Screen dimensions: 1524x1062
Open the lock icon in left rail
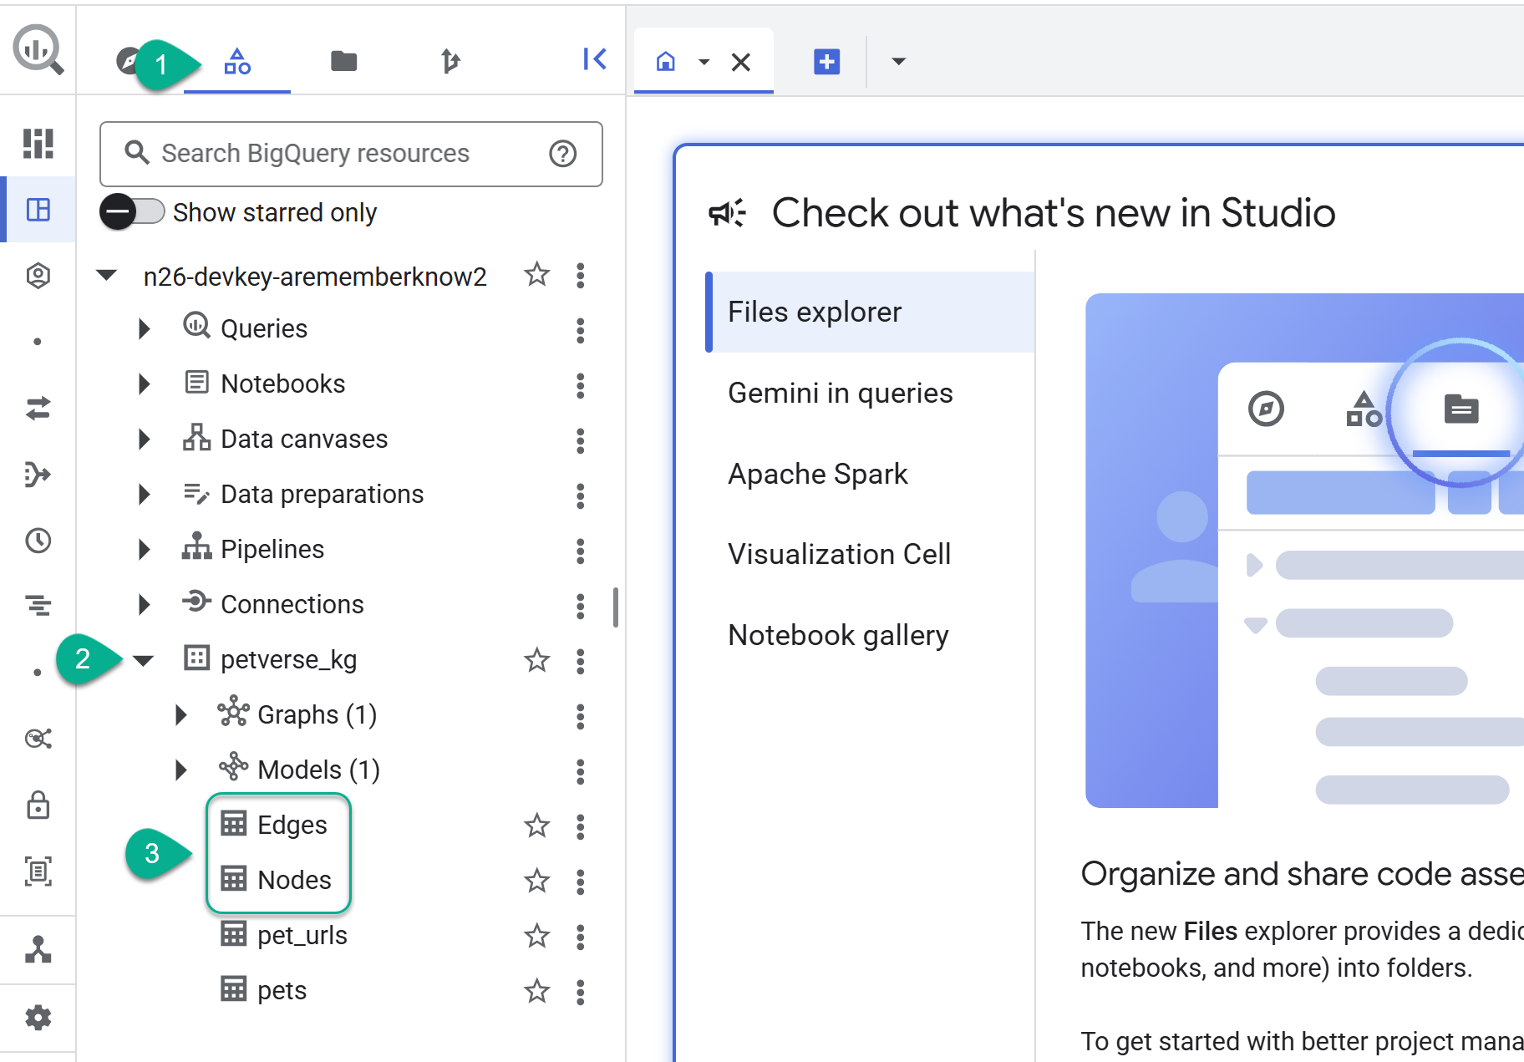tap(38, 805)
